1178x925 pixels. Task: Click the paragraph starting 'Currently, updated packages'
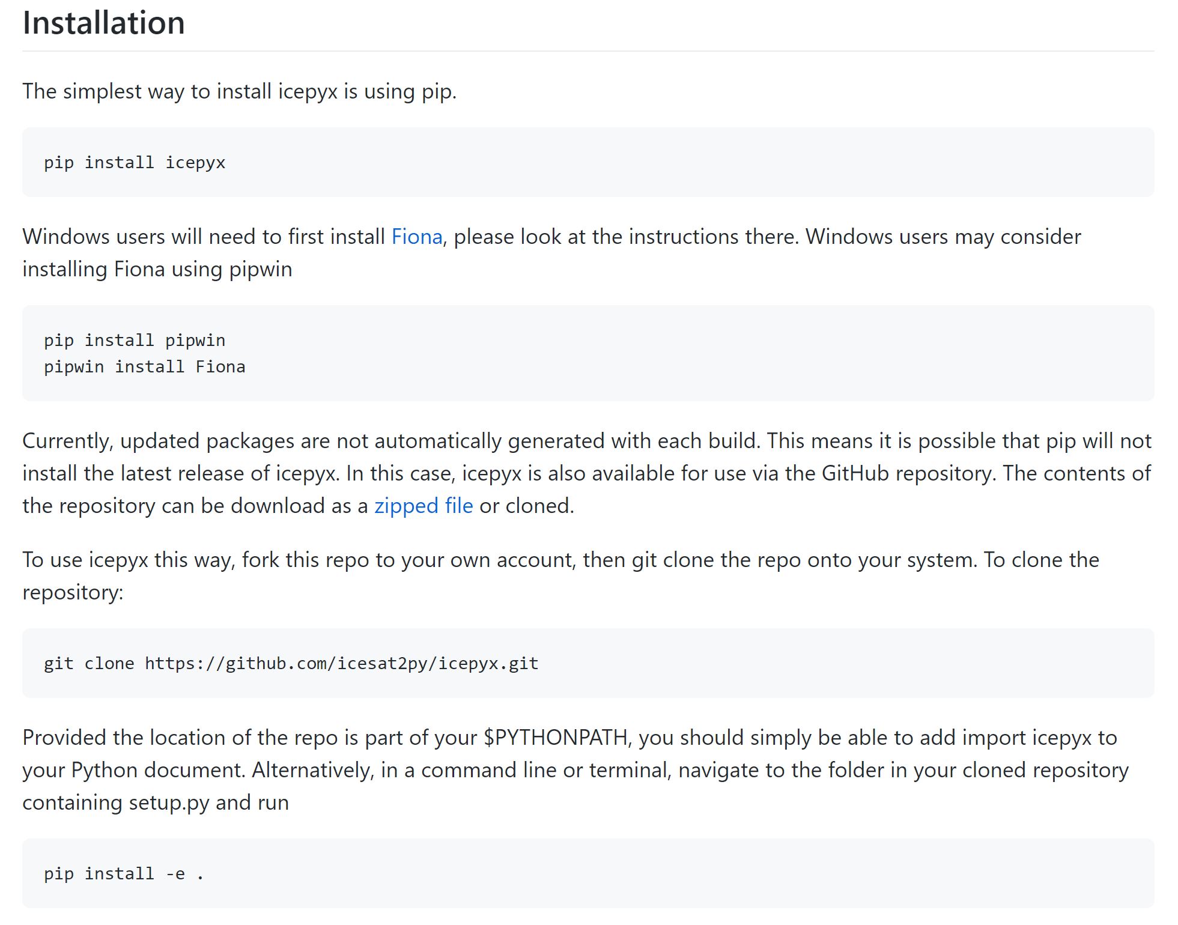(x=587, y=473)
